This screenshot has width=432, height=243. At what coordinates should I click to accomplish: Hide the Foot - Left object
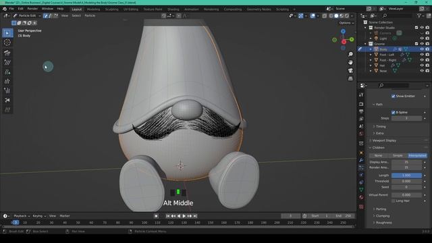pos(422,55)
